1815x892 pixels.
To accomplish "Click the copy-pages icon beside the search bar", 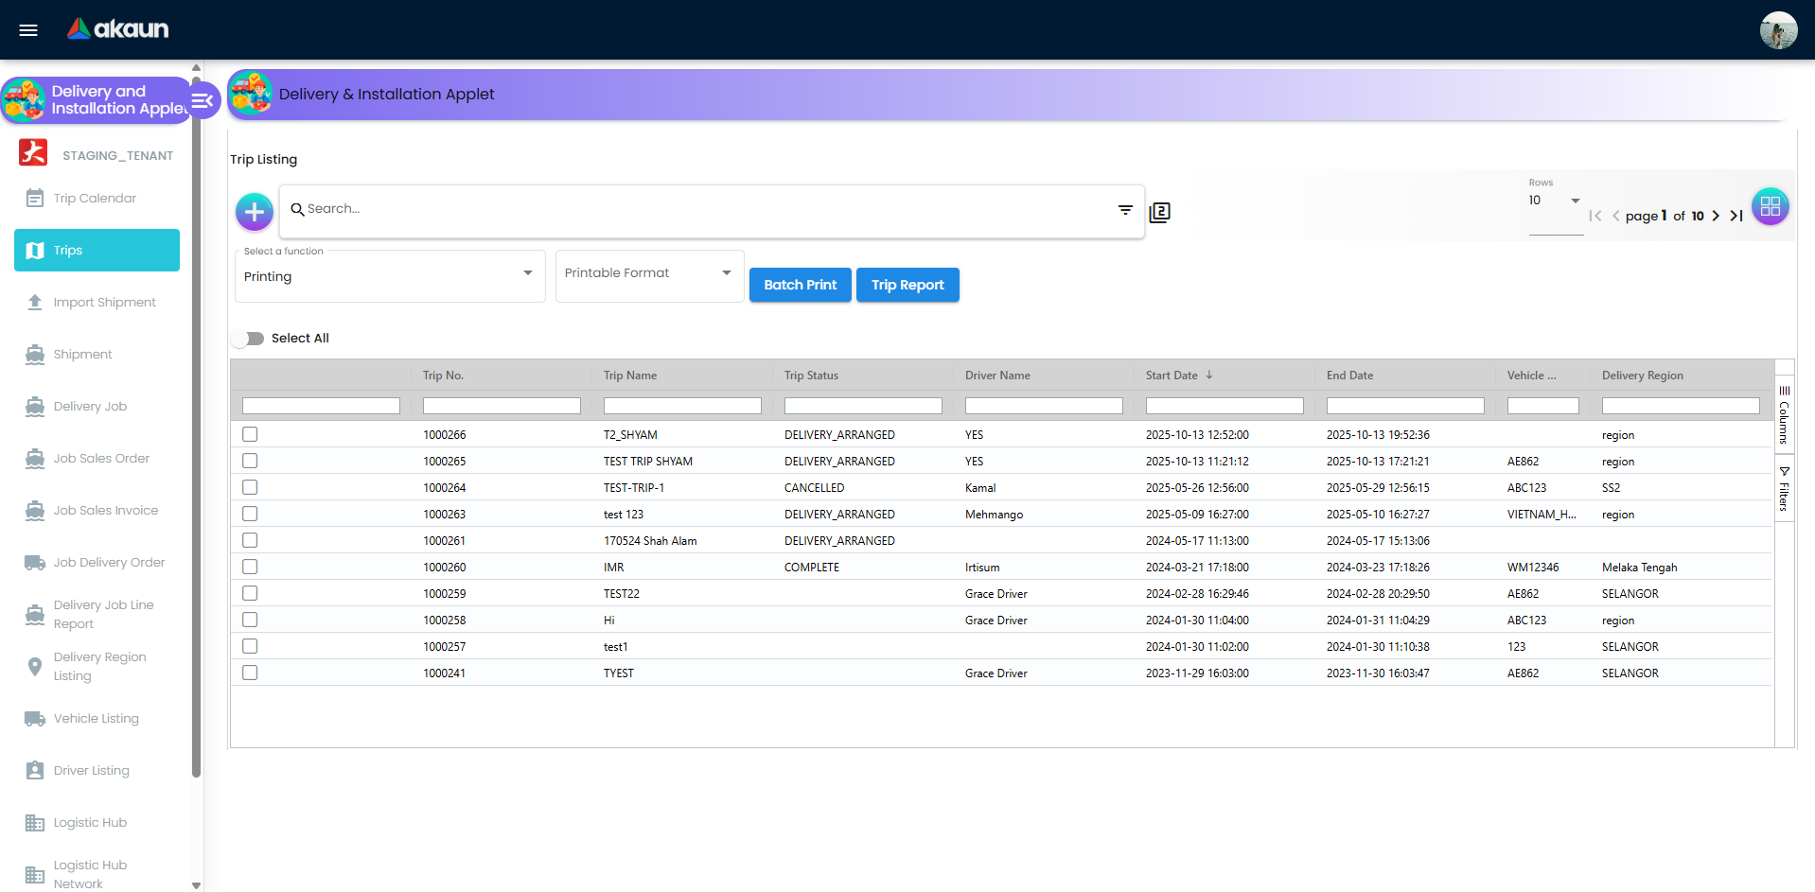I will coord(1158,211).
